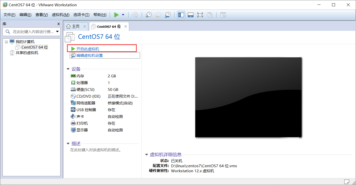Click the 声卡 sound card icon
This screenshot has height=185, width=356.
[73, 116]
